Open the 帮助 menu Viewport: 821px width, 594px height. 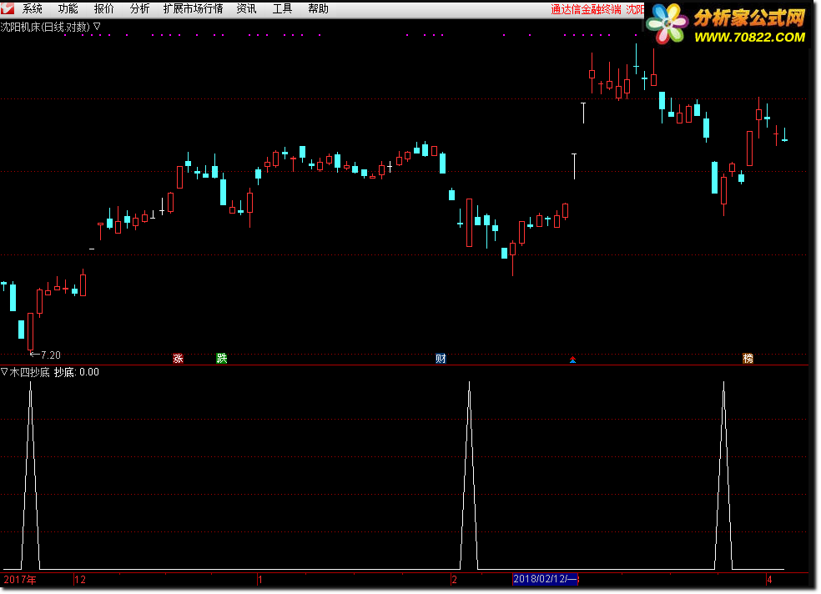318,9
